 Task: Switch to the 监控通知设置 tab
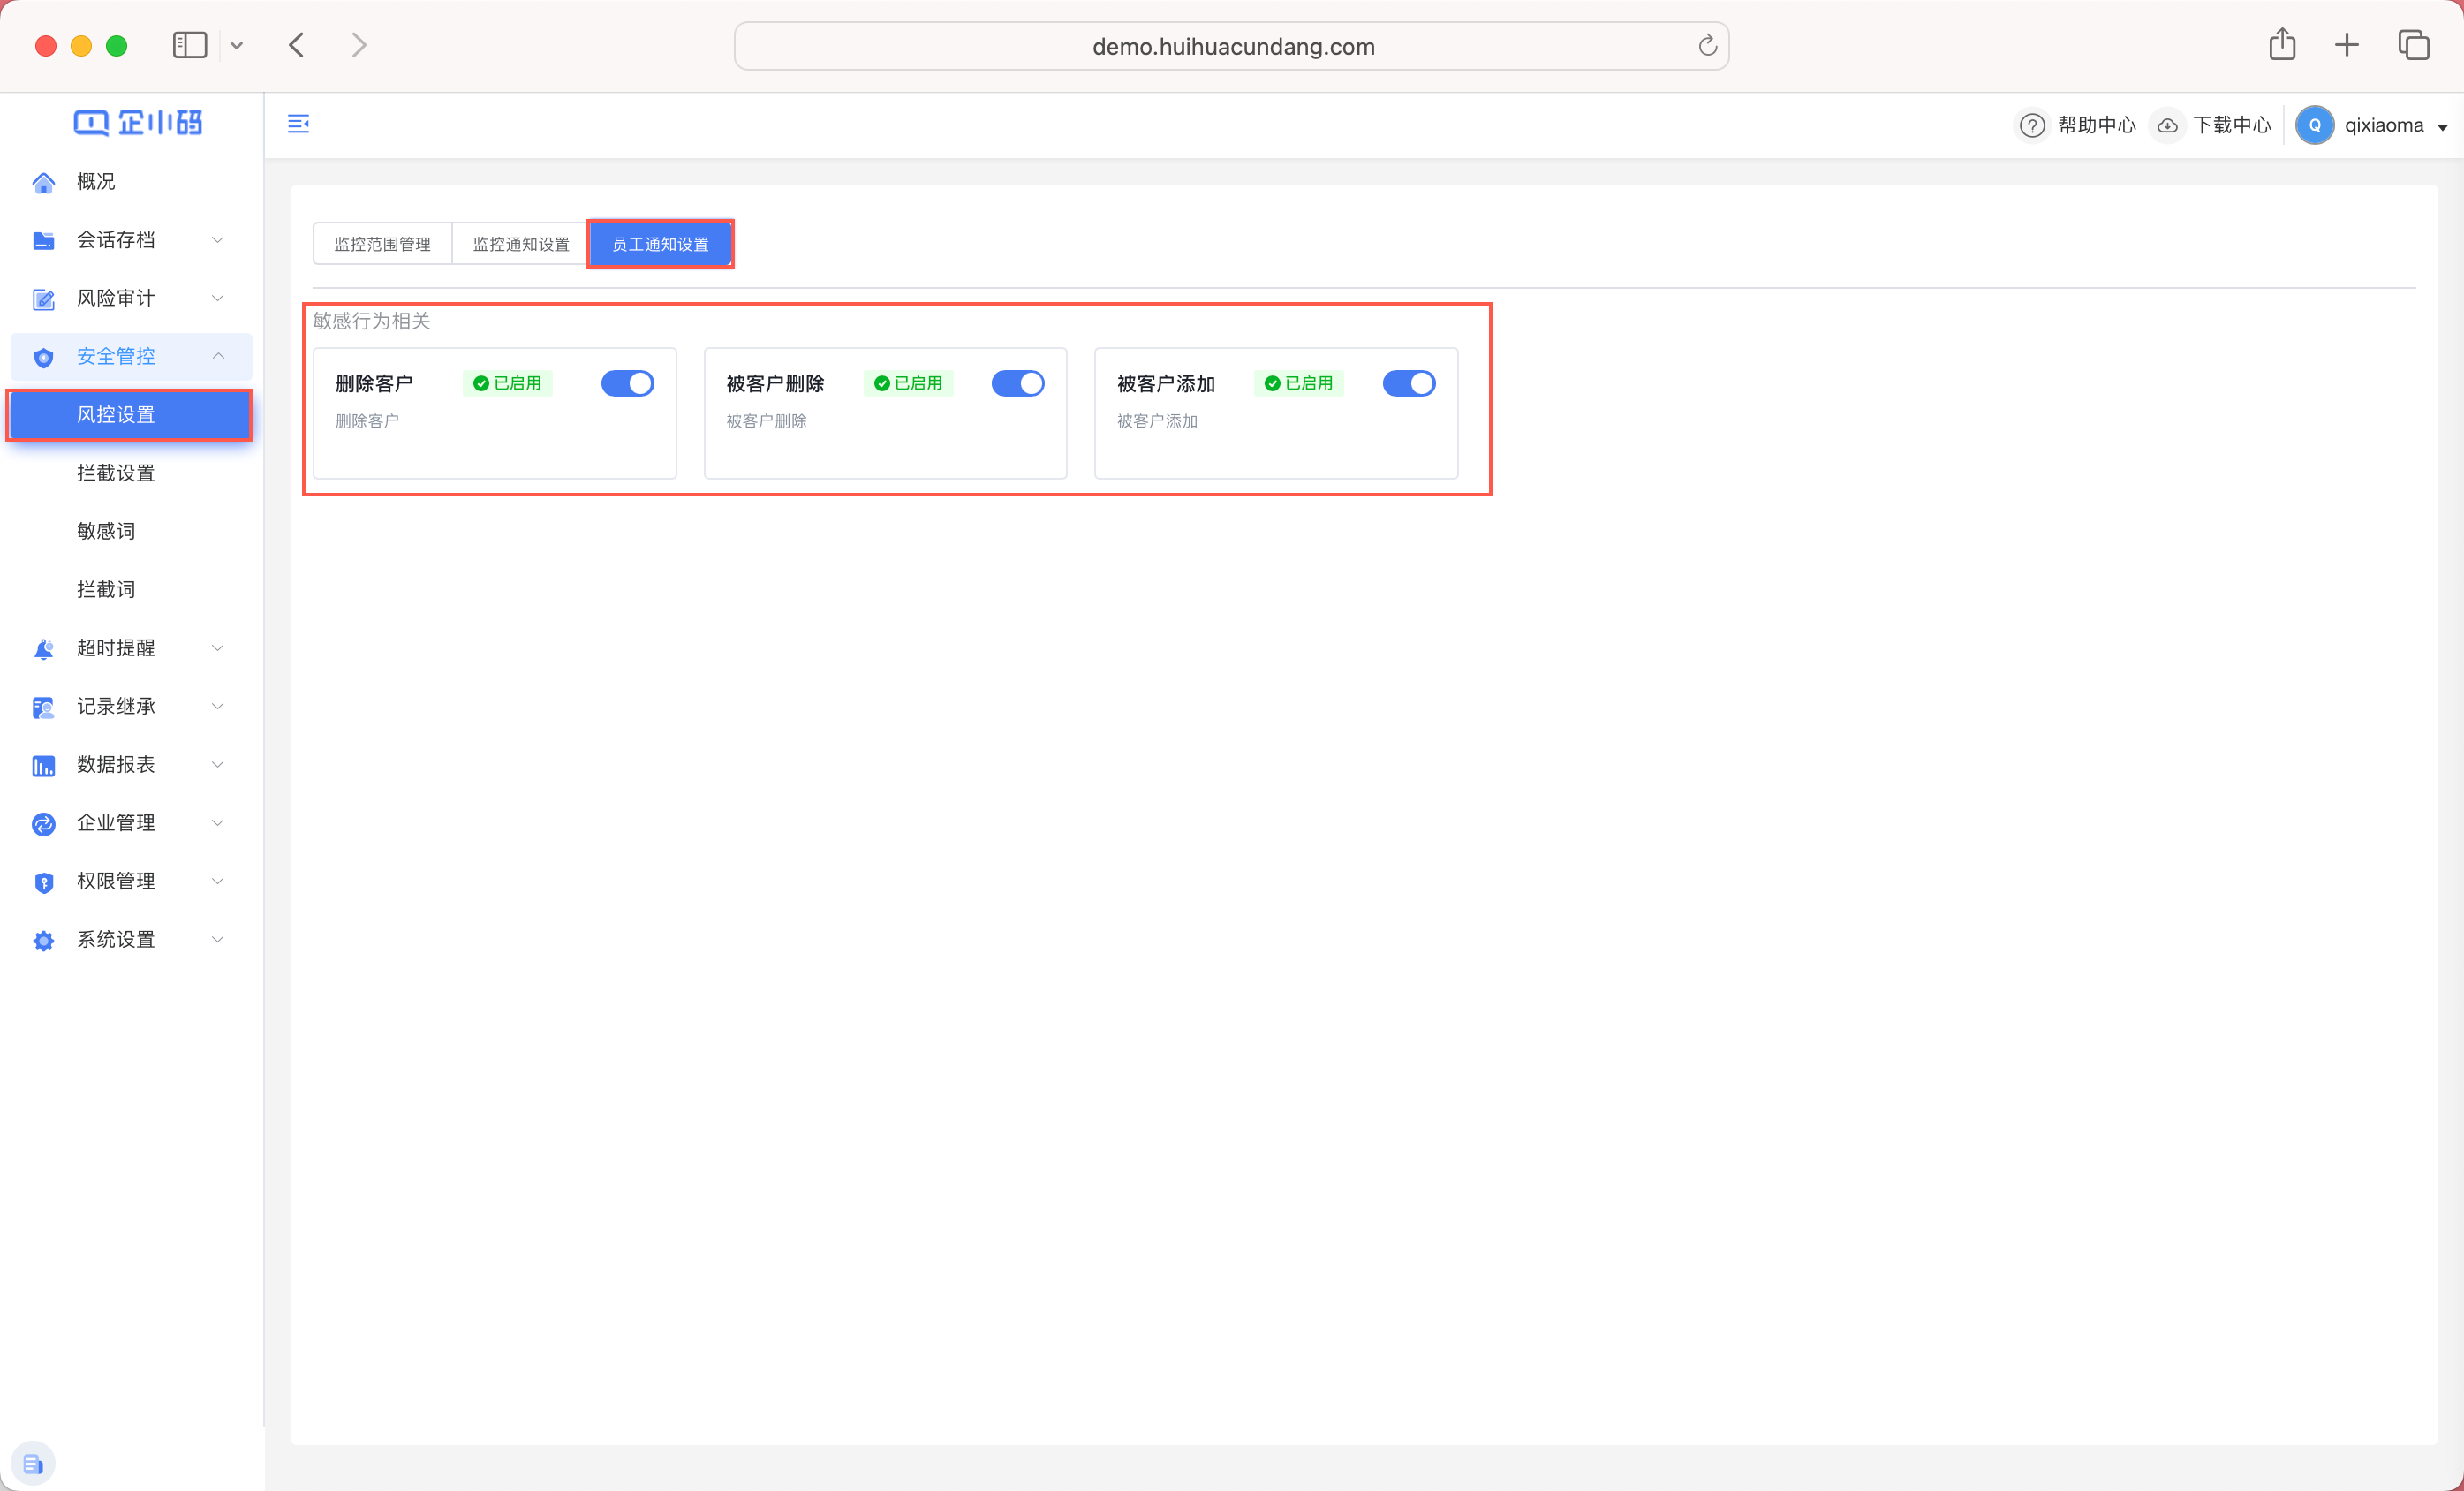pos(521,244)
